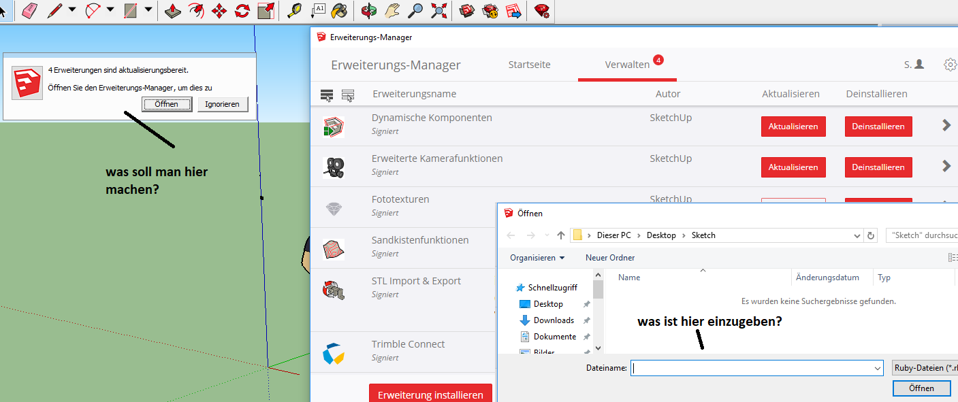Click the Erweiterung installieren button
Screen dimensions: 958x402
tap(430, 395)
